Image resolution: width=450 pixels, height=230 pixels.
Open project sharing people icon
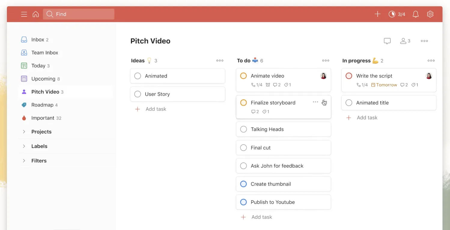(405, 41)
